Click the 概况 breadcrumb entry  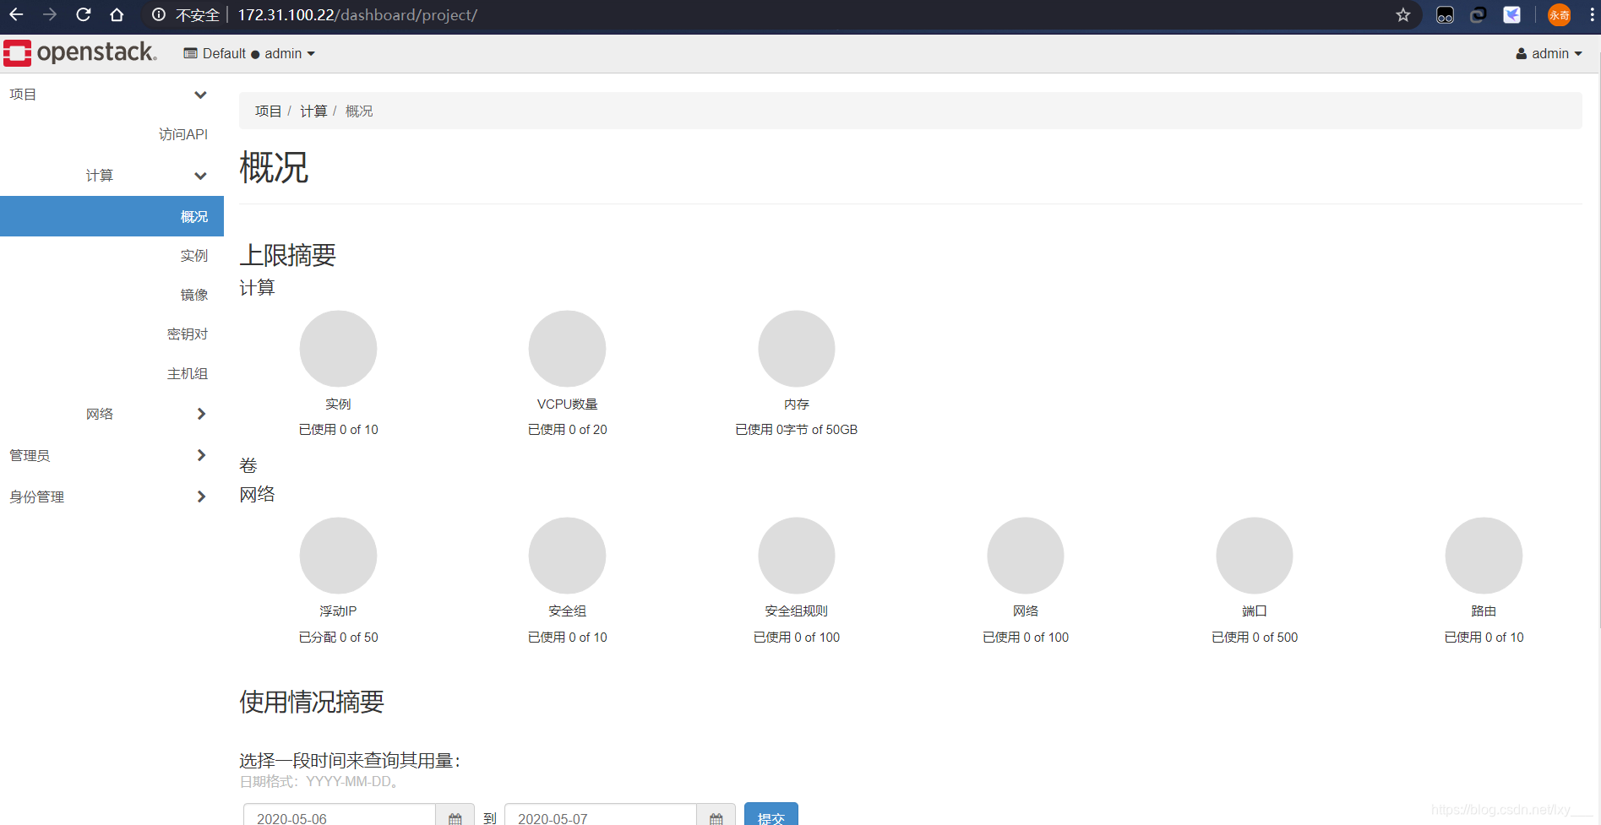pyautogui.click(x=359, y=111)
